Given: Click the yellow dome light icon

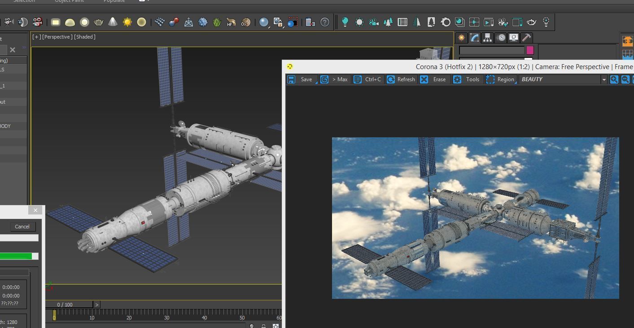Looking at the screenshot, I should click(70, 22).
